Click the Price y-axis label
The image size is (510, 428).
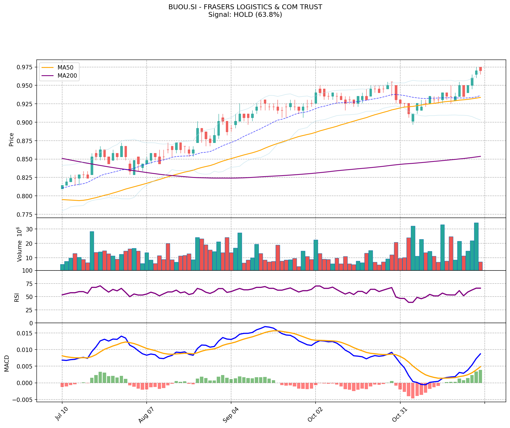11,139
